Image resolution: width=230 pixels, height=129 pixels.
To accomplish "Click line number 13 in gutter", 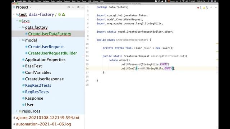I will tap(87, 56).
